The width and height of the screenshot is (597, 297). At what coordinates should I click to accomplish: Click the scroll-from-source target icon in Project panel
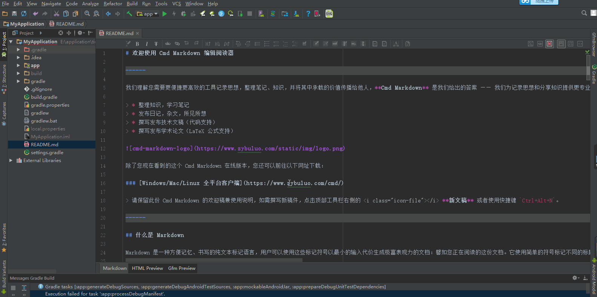(x=61, y=33)
